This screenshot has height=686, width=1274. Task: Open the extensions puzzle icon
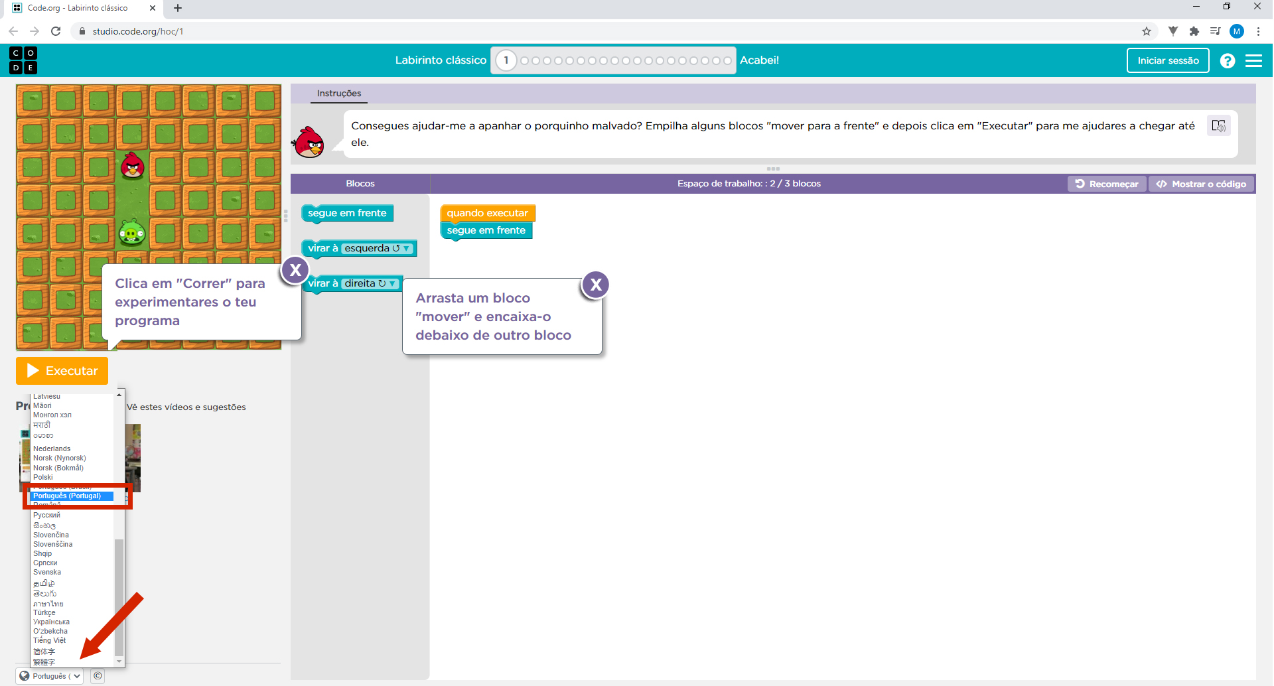[x=1194, y=31]
